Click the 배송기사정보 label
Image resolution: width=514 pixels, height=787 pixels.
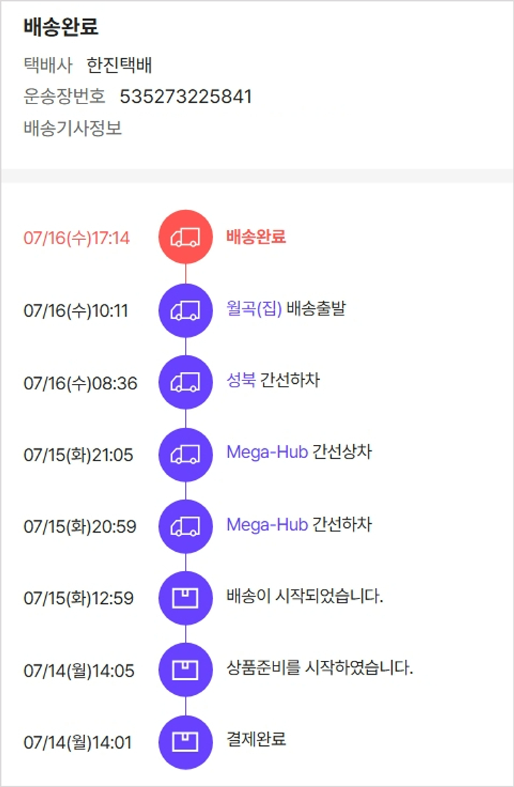click(x=73, y=128)
